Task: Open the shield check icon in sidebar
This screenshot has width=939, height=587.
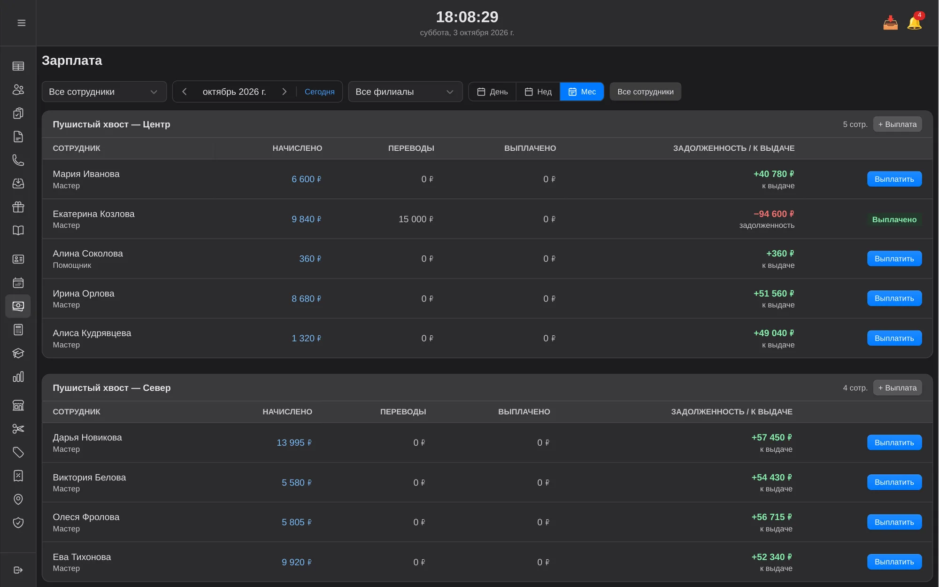Action: (18, 523)
